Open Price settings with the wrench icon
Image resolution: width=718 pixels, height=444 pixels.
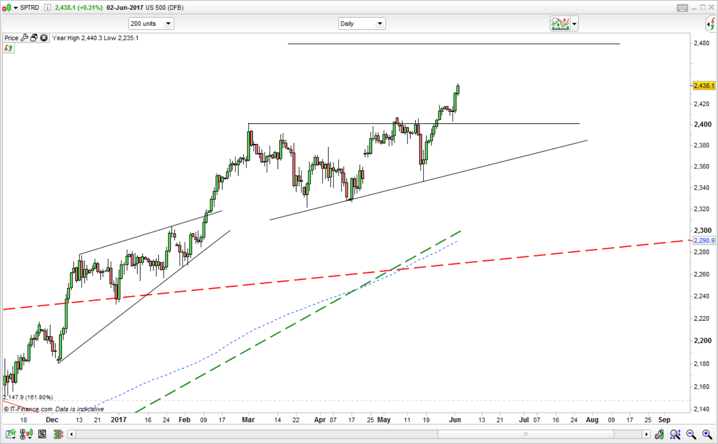25,38
